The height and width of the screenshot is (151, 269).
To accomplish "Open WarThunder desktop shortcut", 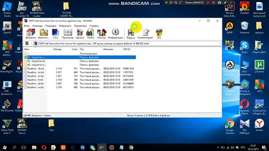I will pyautogui.click(x=7, y=105).
